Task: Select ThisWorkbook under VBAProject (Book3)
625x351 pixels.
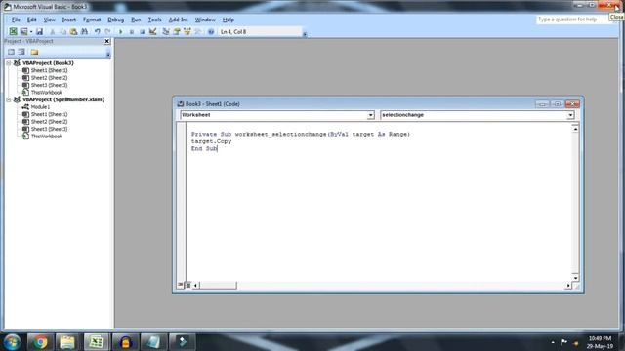Action: click(46, 93)
